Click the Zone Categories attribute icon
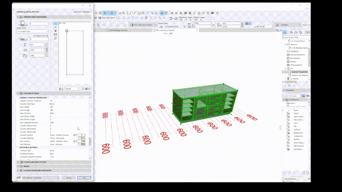 coord(288,143)
